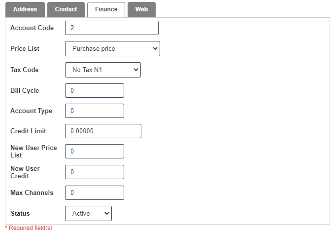The width and height of the screenshot is (335, 230).
Task: Open the Status dropdown showing Active
Action: coord(89,214)
